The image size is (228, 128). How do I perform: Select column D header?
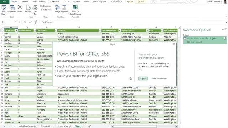point(79,27)
